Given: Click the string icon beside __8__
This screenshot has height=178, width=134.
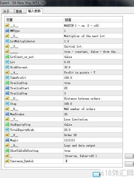Looking at the screenshot, I should (x=7, y=135).
